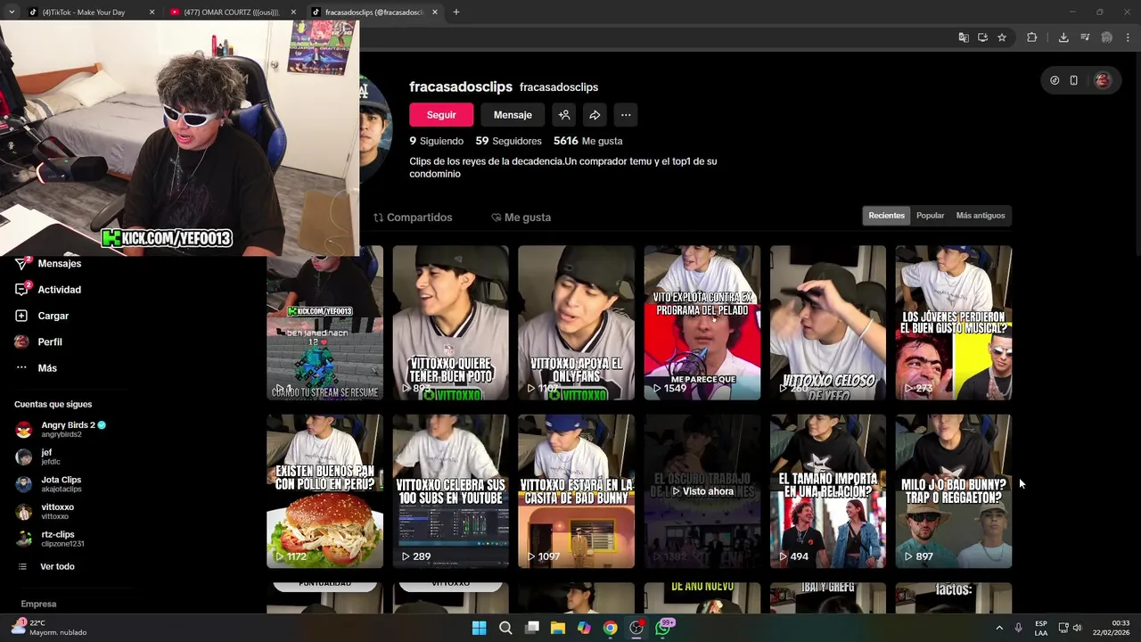Sort videos by Popular

point(930,216)
